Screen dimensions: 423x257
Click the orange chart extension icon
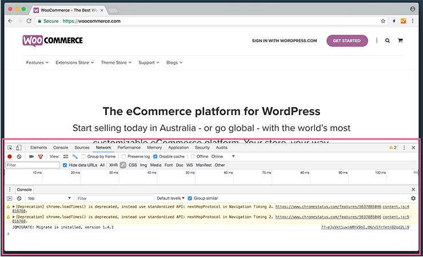(404, 21)
